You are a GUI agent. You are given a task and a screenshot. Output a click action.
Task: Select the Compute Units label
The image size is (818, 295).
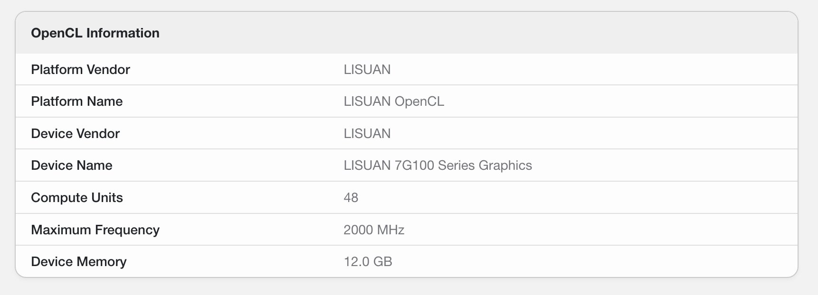[x=76, y=197]
